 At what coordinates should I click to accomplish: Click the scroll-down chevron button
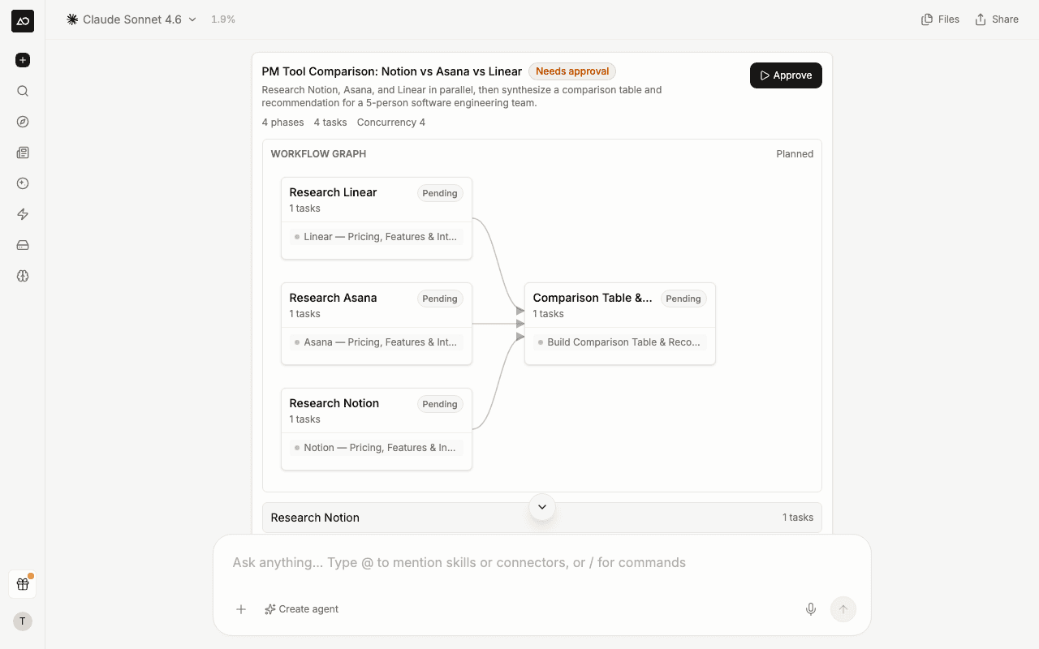tap(542, 507)
